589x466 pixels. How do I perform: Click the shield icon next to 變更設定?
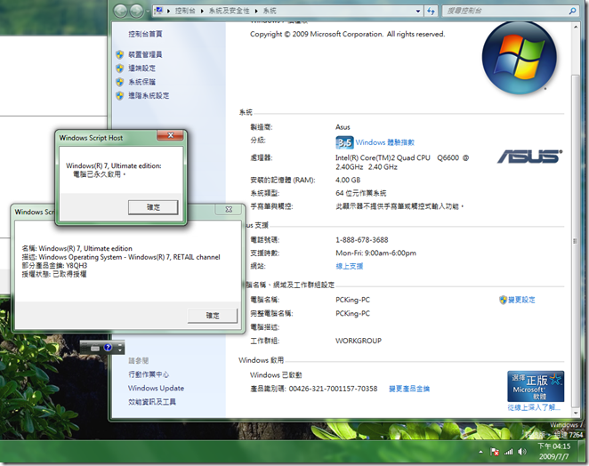(503, 300)
